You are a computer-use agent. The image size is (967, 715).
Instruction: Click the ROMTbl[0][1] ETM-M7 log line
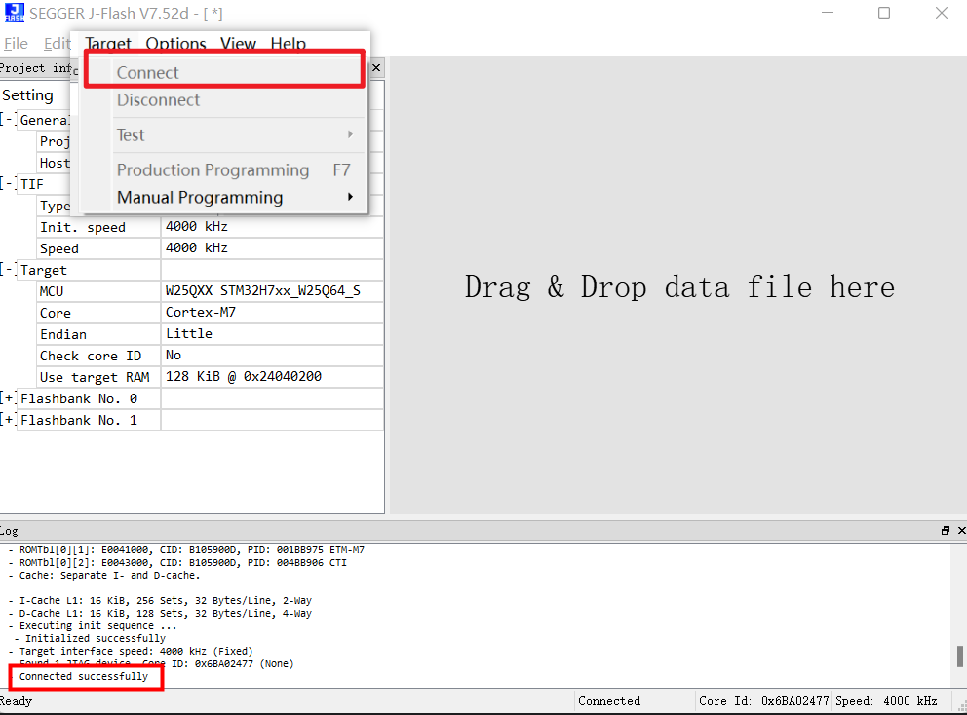click(x=186, y=549)
